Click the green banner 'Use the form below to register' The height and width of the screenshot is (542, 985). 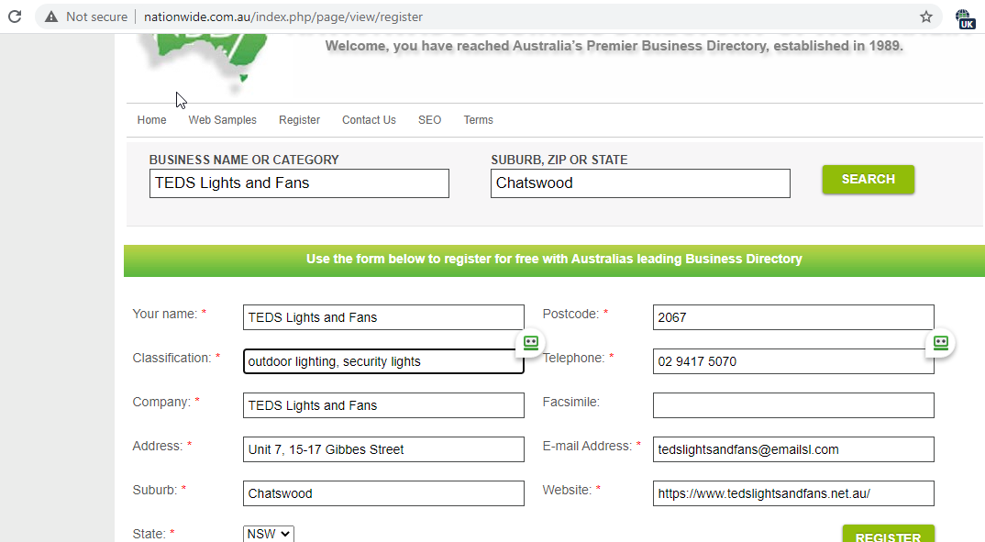tap(554, 260)
